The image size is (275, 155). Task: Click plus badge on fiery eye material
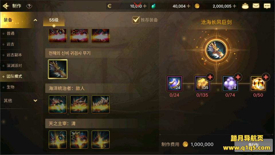[x=266, y=77]
